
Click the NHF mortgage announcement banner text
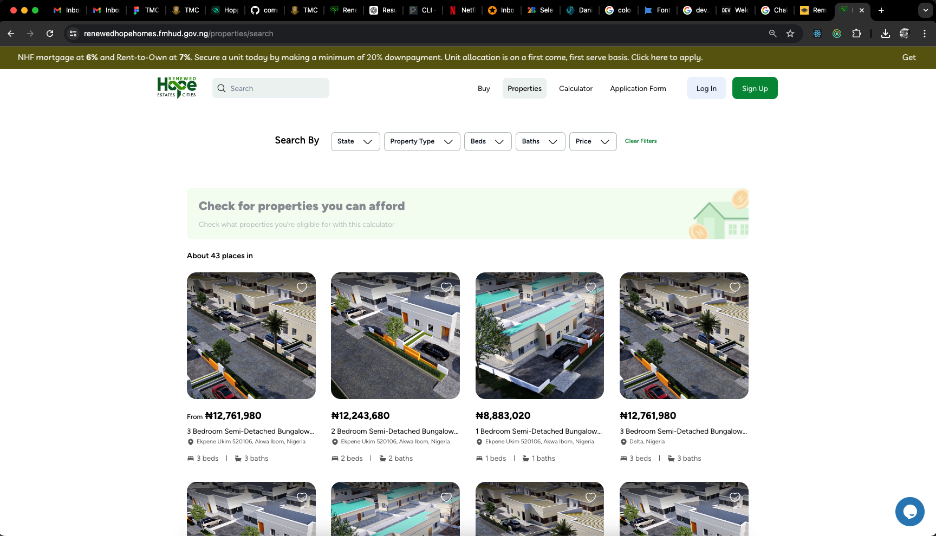click(x=360, y=57)
